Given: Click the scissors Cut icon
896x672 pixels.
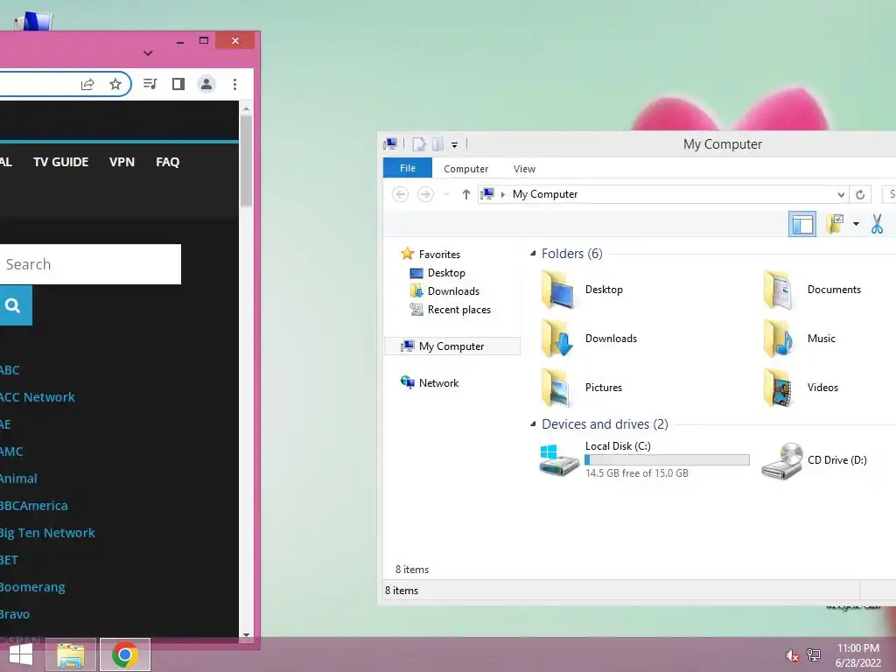Looking at the screenshot, I should (877, 224).
